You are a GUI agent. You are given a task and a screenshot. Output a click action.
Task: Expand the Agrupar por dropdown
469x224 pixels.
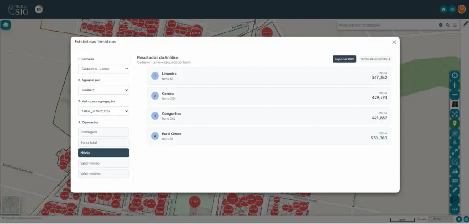click(x=104, y=90)
